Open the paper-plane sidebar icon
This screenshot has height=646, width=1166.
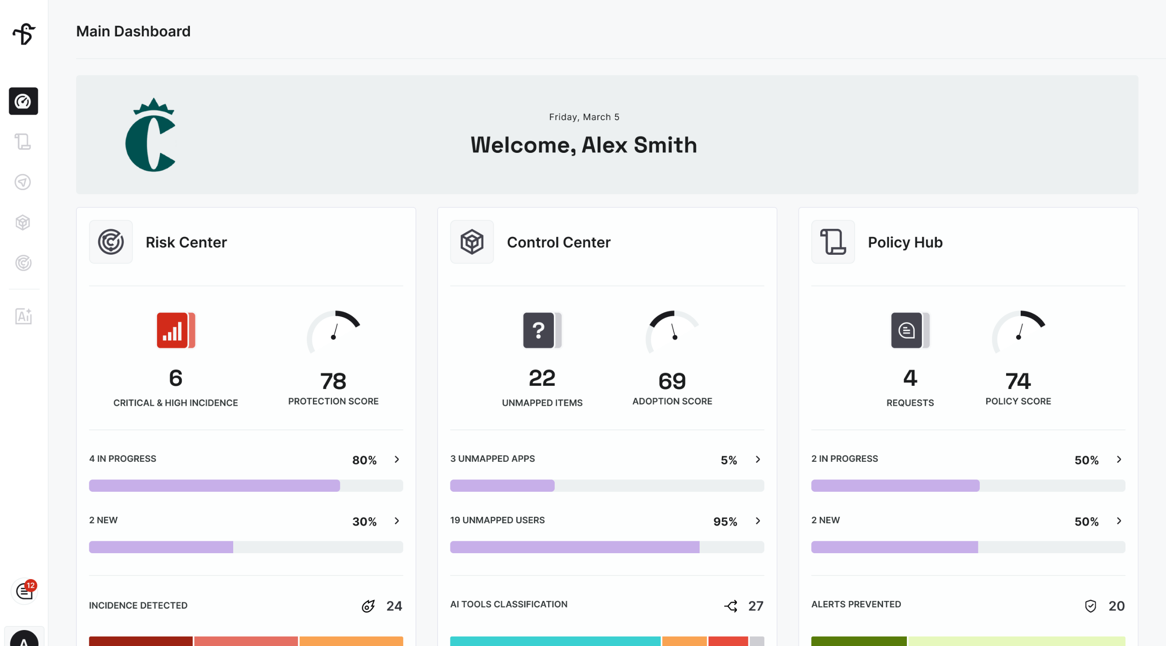(23, 182)
